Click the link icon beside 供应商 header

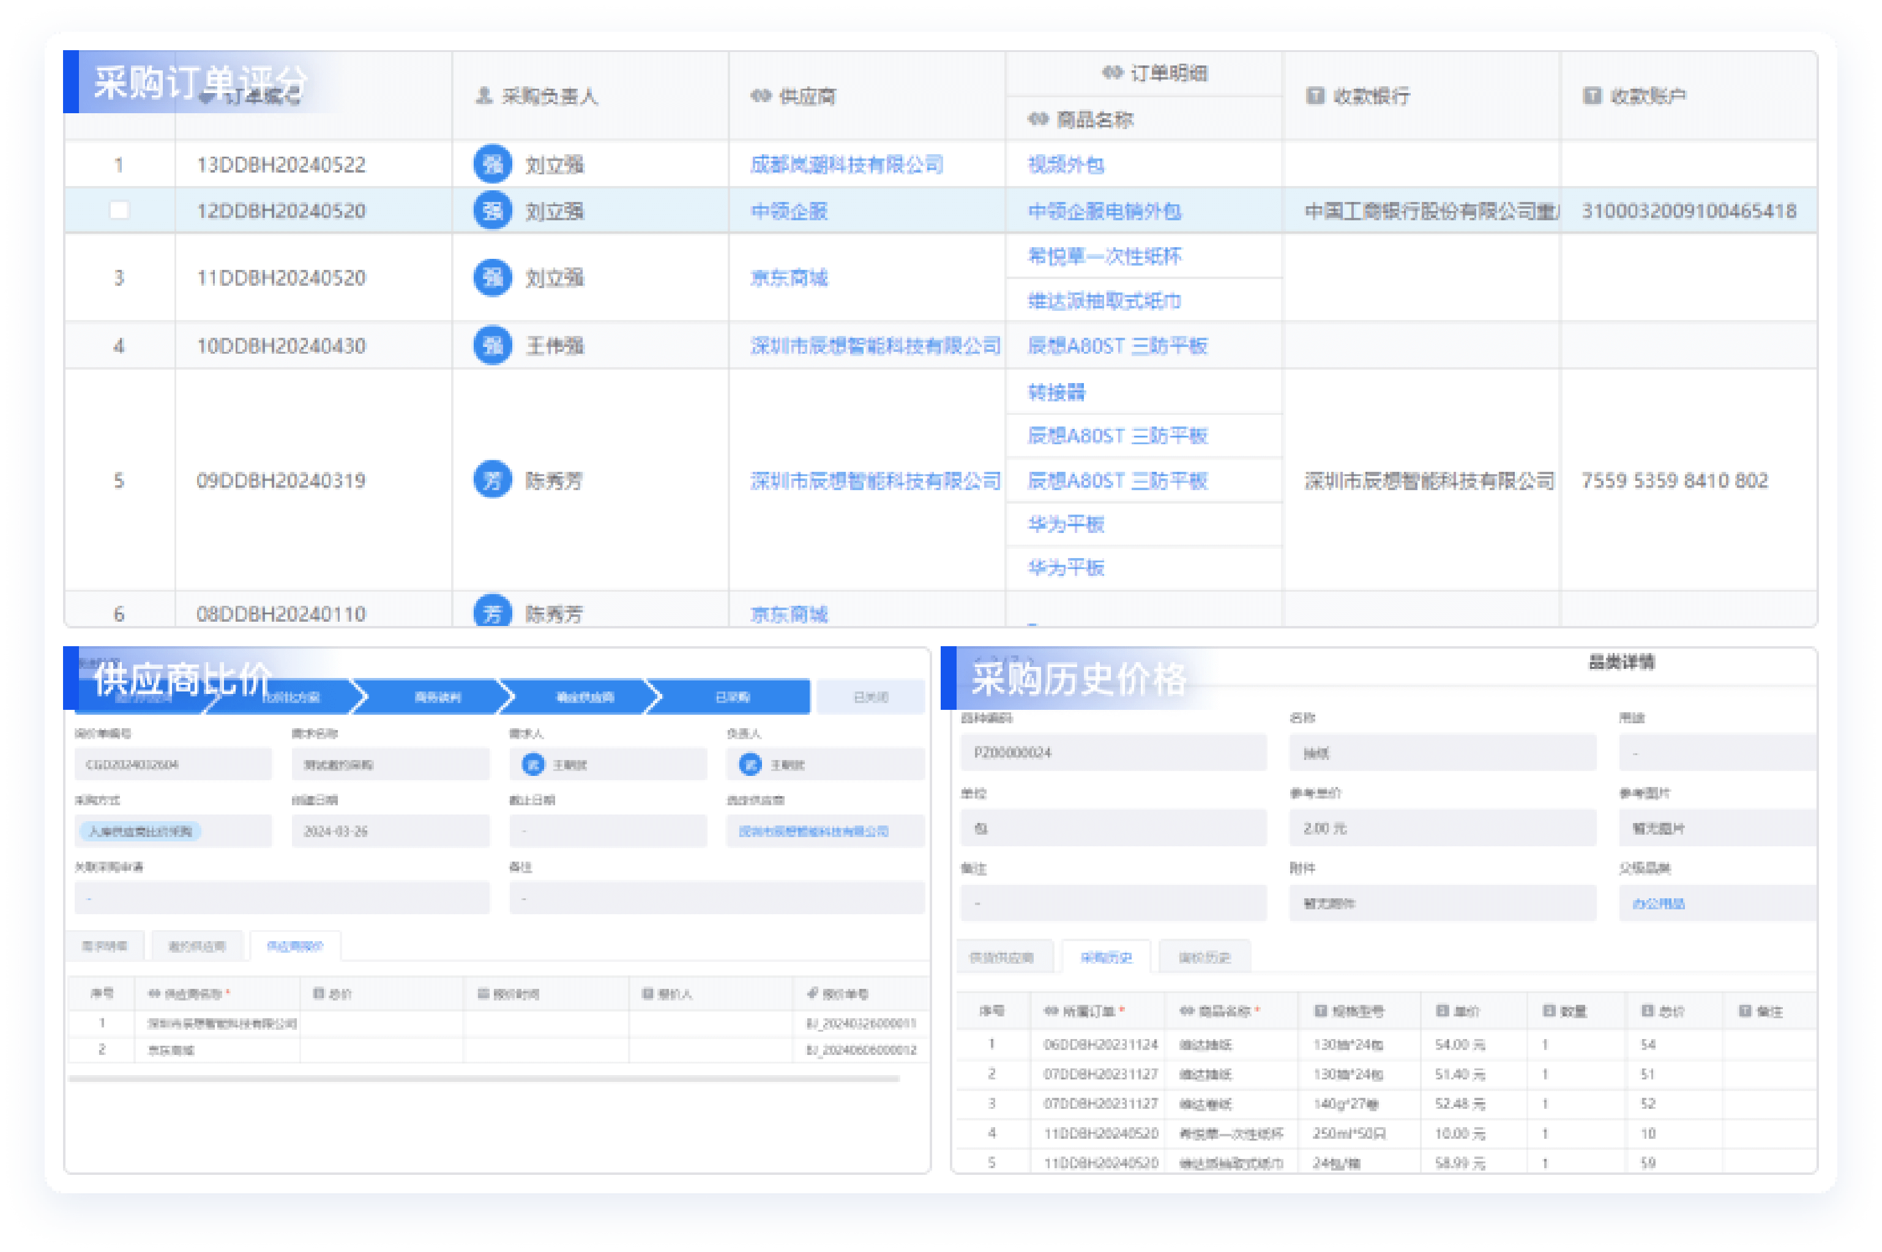761,96
